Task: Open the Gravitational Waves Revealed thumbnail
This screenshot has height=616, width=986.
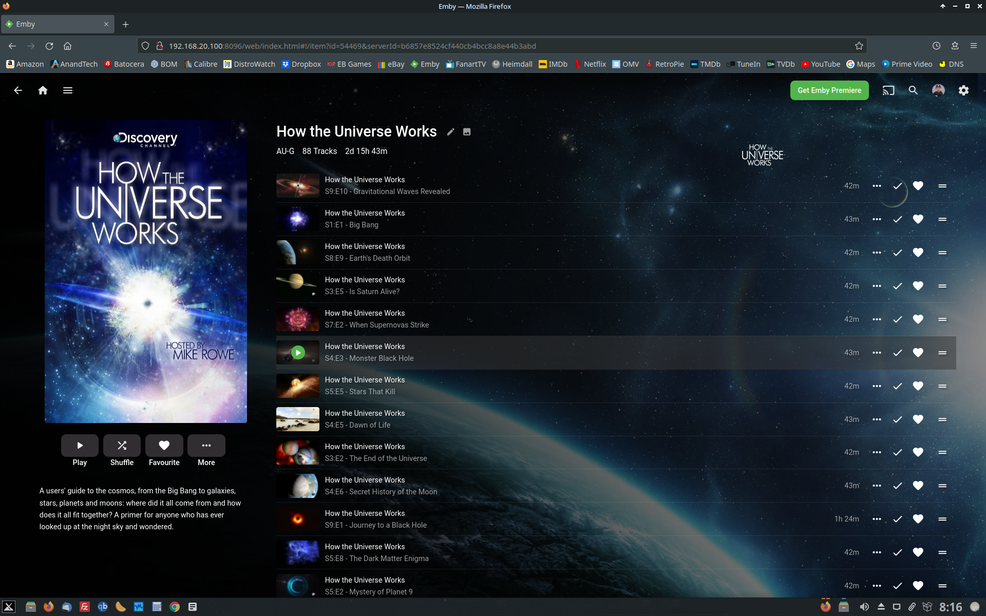Action: [x=298, y=186]
